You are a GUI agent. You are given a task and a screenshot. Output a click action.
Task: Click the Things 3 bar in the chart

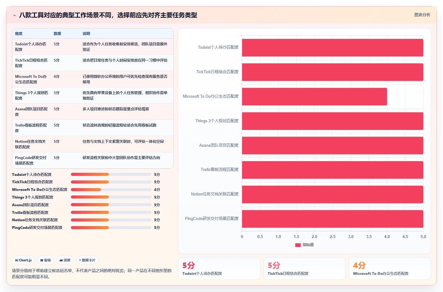click(333, 121)
